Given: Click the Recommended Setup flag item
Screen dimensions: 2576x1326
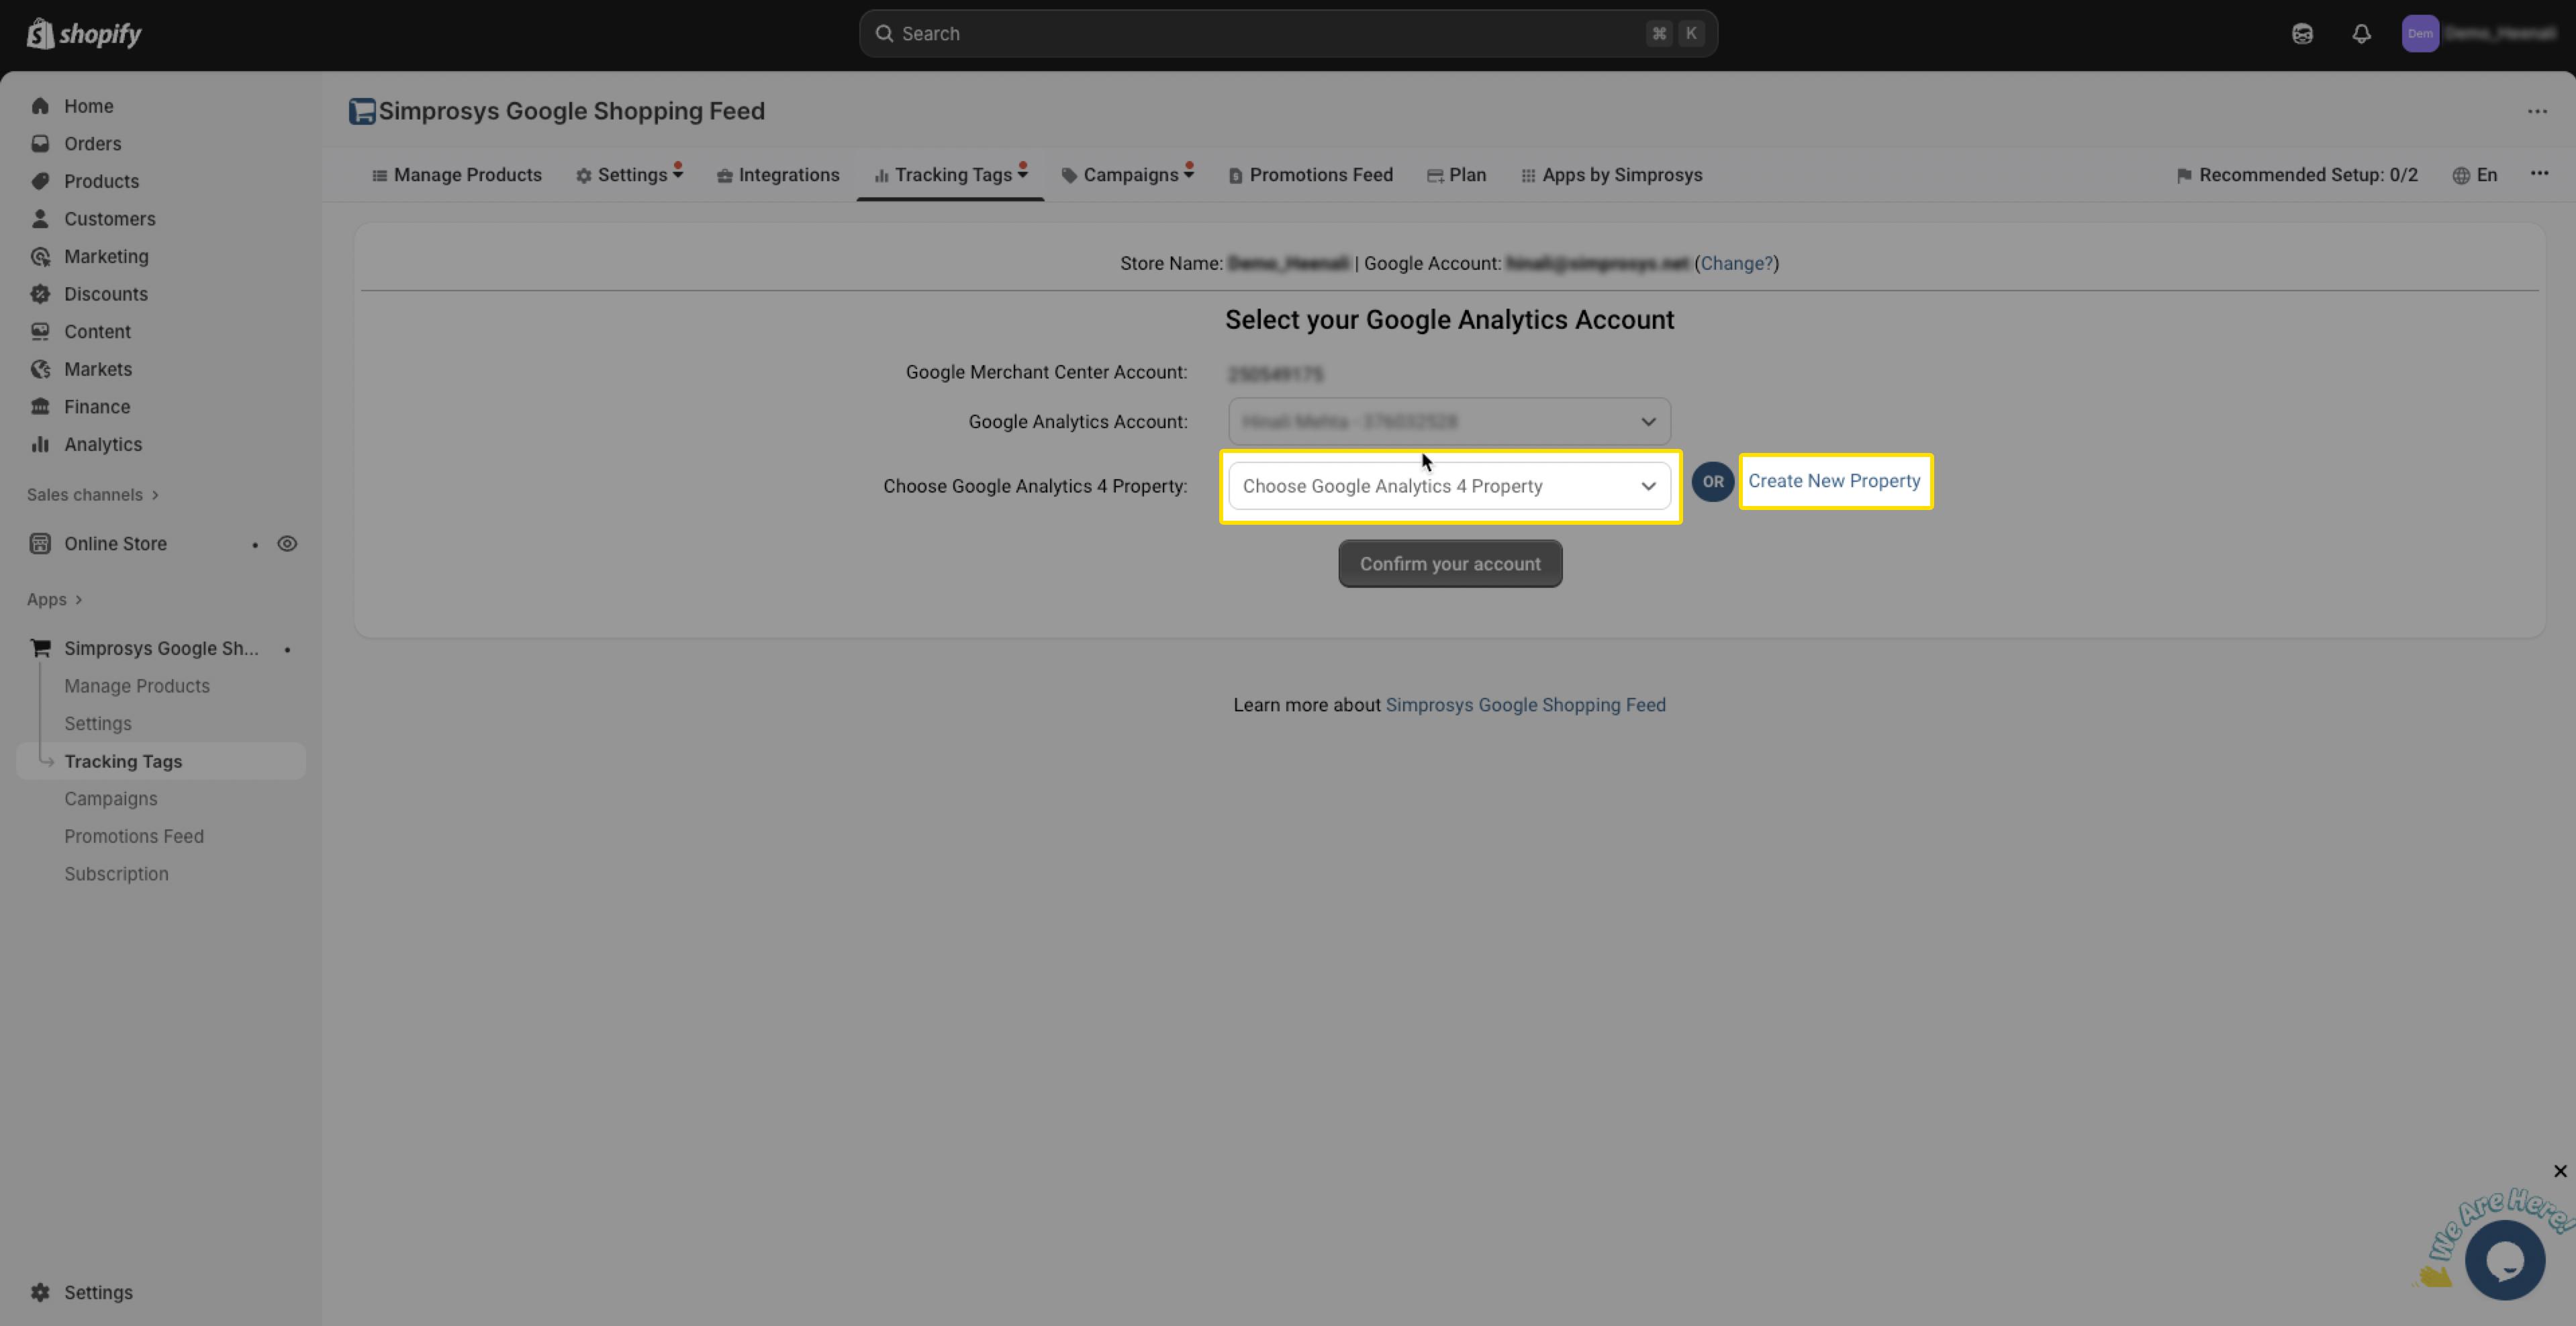Looking at the screenshot, I should pyautogui.click(x=2297, y=176).
